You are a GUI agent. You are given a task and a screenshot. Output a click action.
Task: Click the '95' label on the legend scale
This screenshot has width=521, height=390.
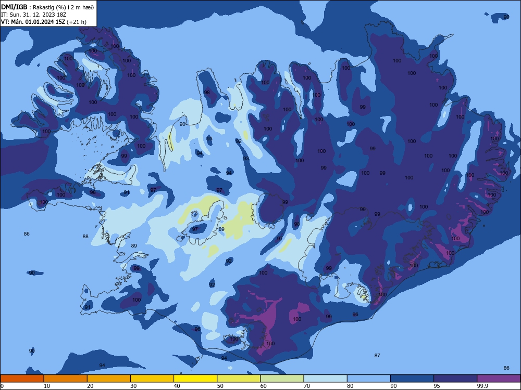click(x=437, y=386)
